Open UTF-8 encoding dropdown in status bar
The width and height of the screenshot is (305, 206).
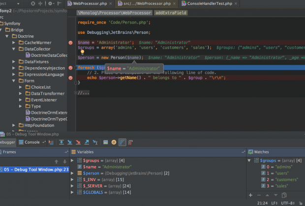[x=288, y=203]
